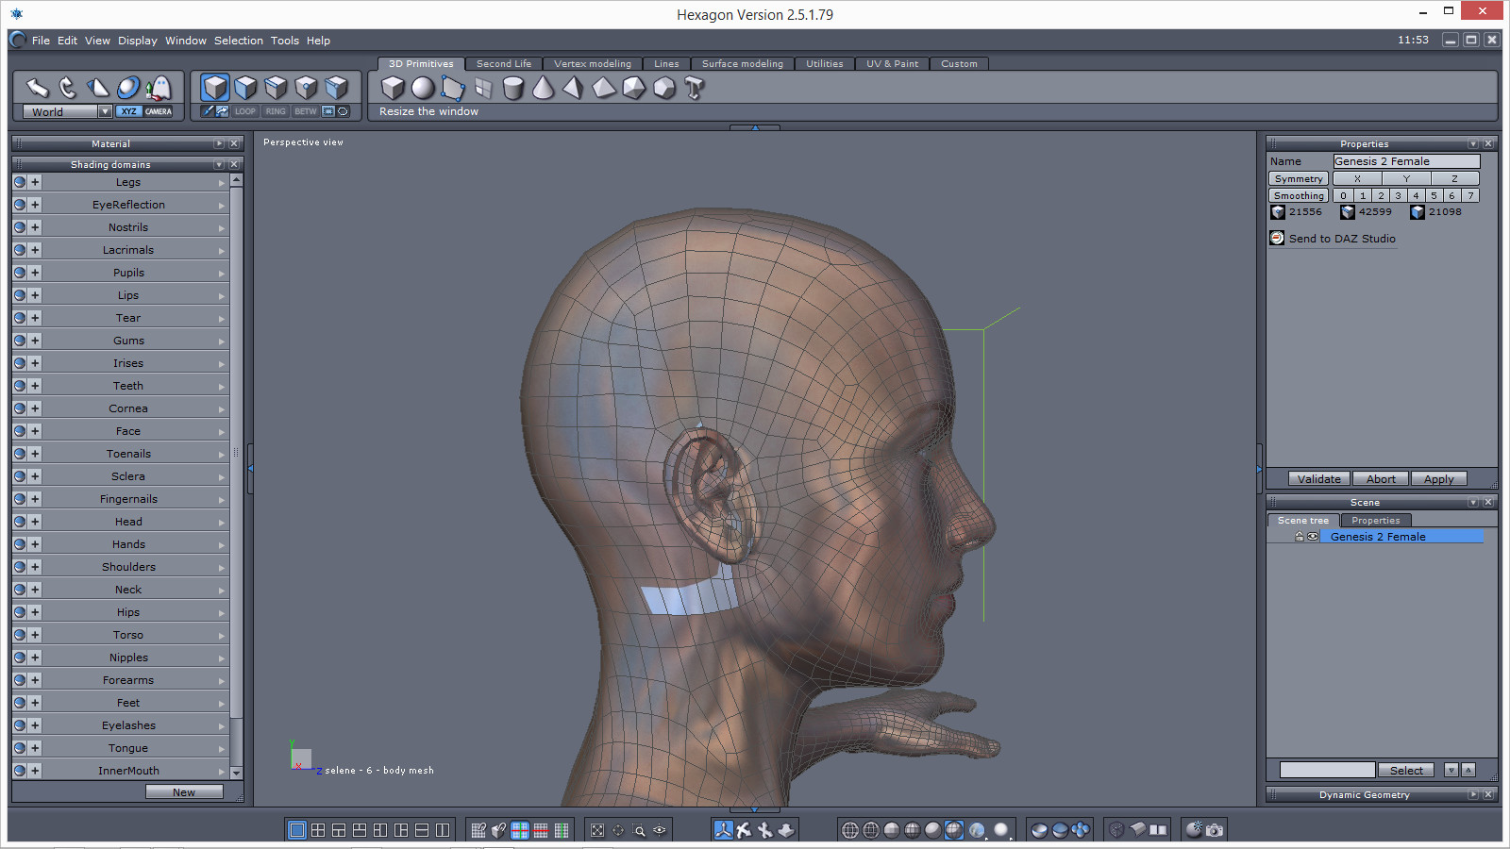Viewport: 1510px width, 849px height.
Task: Toggle Y axis symmetry
Action: click(x=1406, y=178)
